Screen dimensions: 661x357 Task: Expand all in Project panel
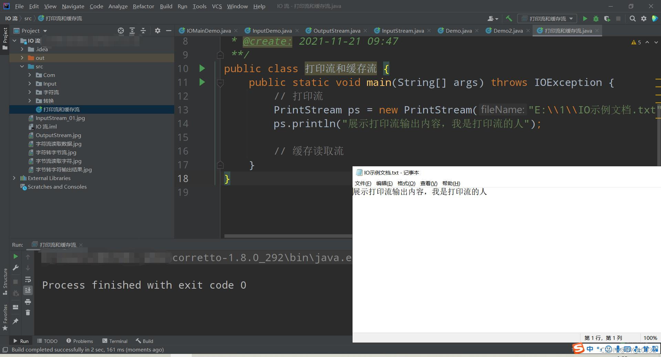pos(132,31)
